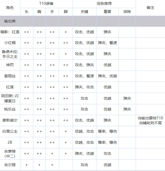Click the 弹夹、蓄速 cell for 小红帽

click(107, 43)
